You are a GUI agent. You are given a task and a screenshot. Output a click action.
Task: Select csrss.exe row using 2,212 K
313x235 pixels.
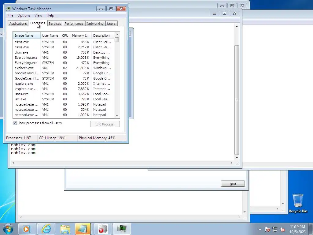pos(64,47)
